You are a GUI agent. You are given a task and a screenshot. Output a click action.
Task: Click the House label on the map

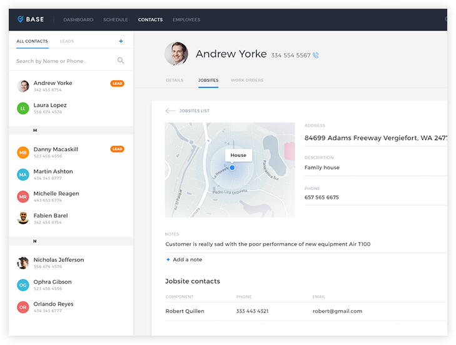click(x=238, y=155)
